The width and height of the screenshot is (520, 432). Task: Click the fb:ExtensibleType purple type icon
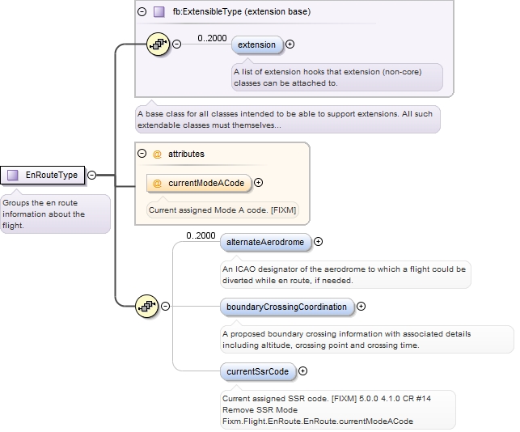(x=159, y=12)
